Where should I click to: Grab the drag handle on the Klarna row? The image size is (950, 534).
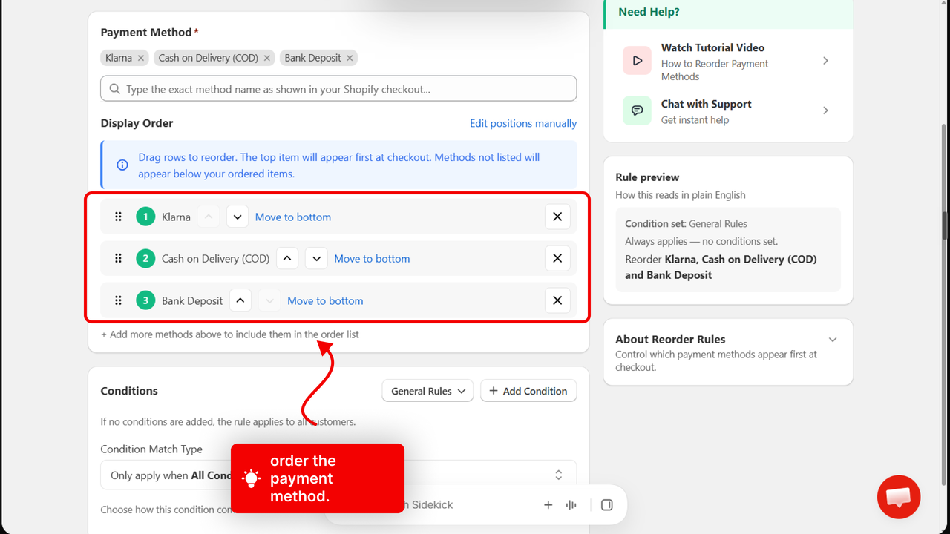[x=118, y=217]
